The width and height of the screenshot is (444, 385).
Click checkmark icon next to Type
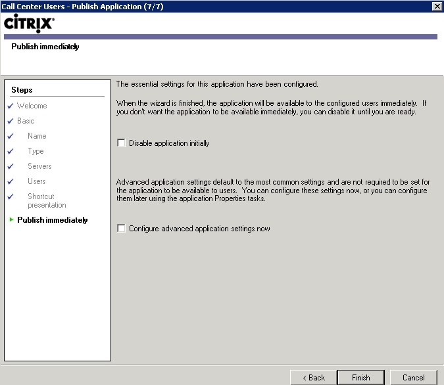click(11, 151)
